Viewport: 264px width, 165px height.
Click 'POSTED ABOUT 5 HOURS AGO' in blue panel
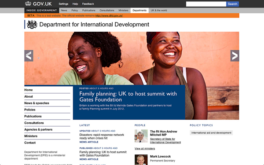(x=96, y=88)
